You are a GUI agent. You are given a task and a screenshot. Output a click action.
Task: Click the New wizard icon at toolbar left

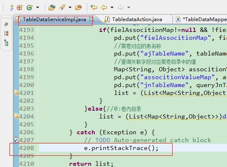[12, 7]
